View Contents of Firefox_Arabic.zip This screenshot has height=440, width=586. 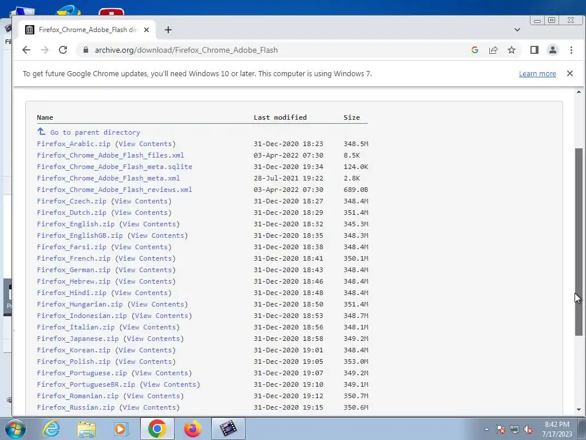pos(145,144)
